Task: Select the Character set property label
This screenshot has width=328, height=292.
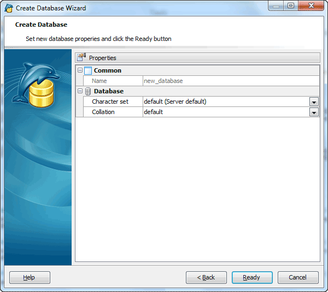Action: click(x=110, y=102)
